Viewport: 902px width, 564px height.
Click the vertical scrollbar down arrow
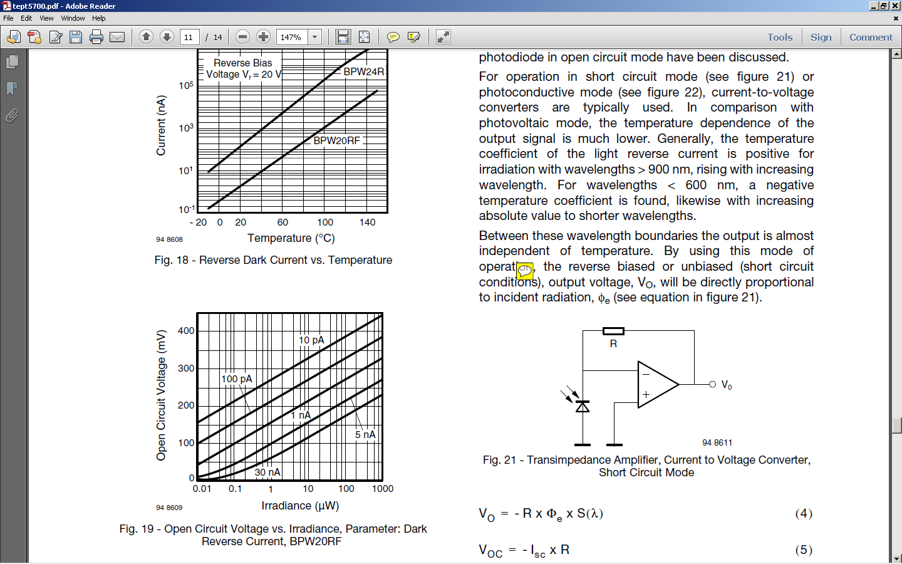[896, 558]
